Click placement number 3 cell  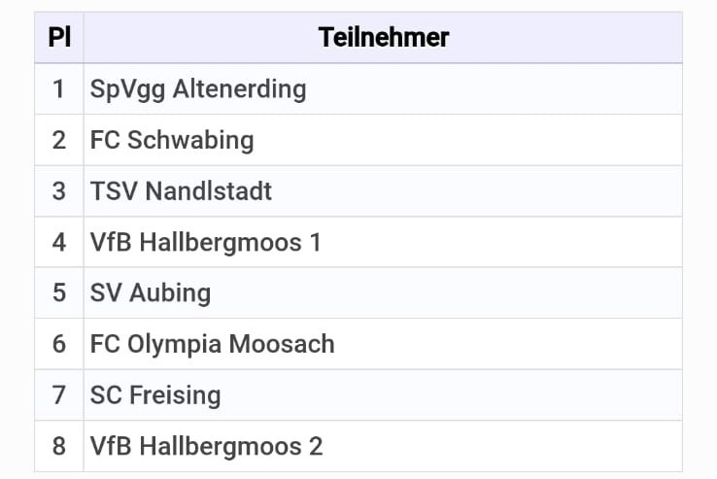59,191
